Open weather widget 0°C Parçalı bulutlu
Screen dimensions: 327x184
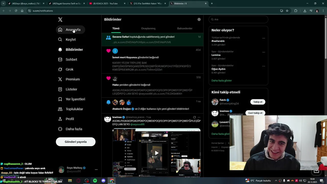pos(258,181)
